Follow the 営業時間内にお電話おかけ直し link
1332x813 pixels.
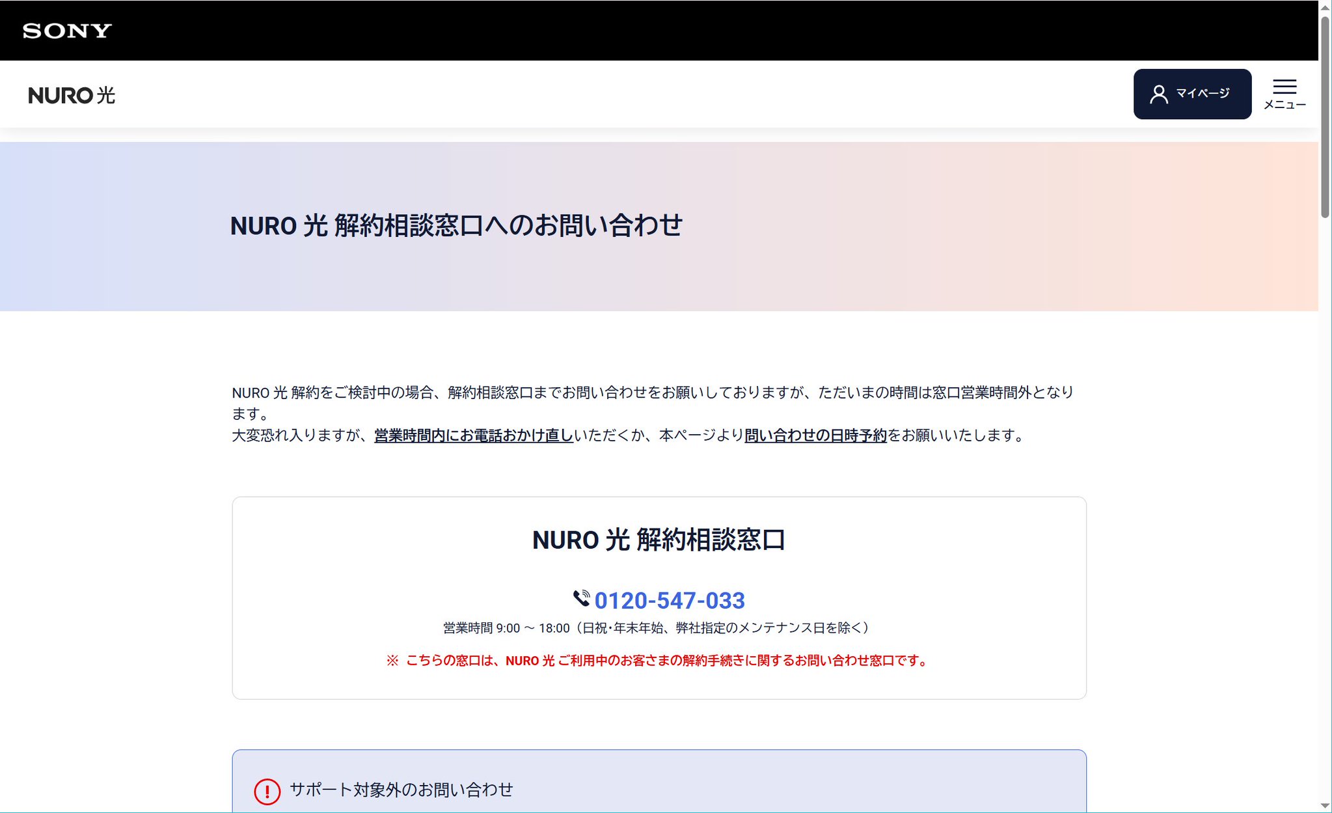point(473,435)
